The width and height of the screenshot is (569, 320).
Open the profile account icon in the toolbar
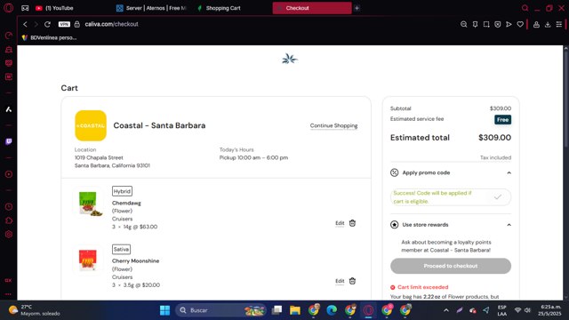(536, 24)
